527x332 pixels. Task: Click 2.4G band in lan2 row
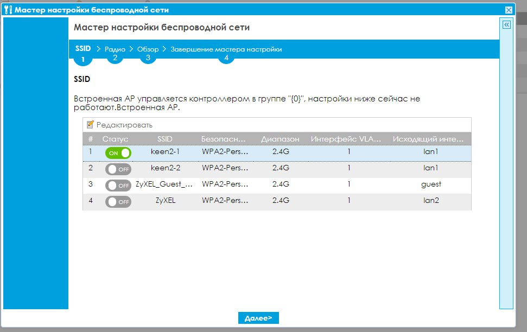pos(281,200)
